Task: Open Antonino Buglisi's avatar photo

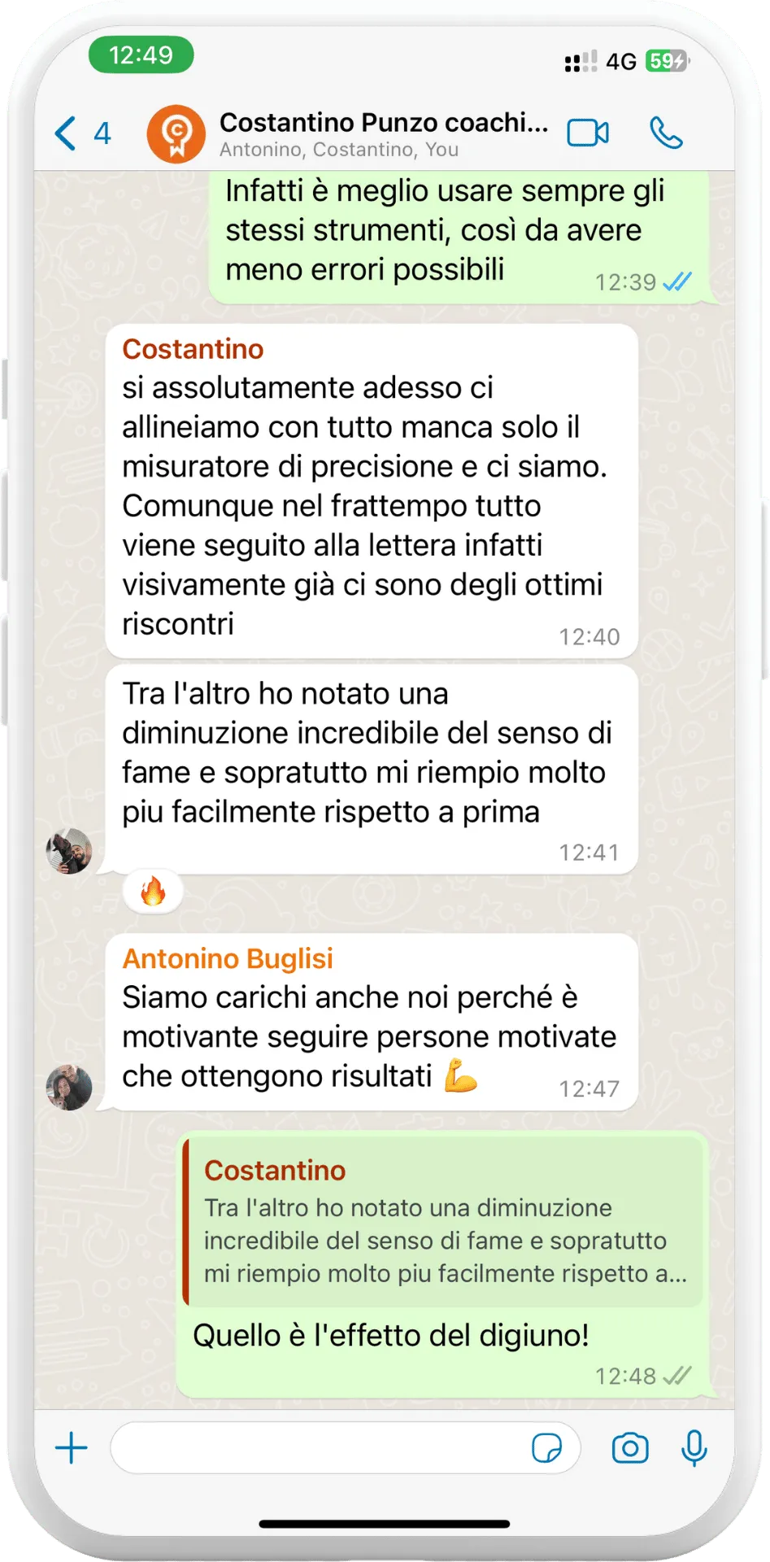Action: (x=69, y=1088)
